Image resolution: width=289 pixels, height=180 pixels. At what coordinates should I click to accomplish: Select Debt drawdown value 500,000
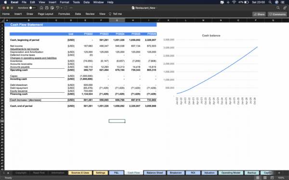(x=88, y=85)
